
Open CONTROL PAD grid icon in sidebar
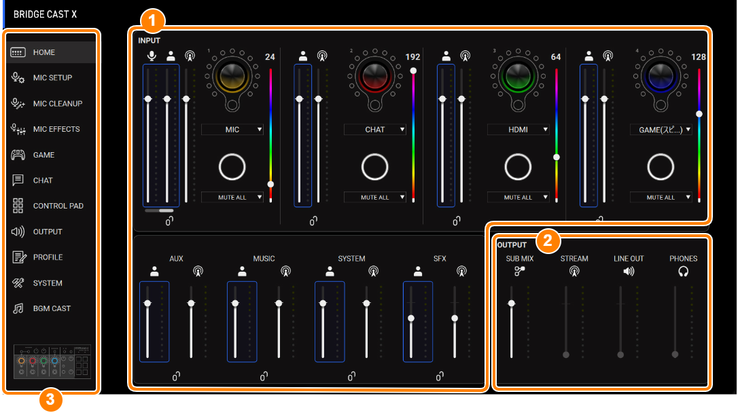click(x=18, y=206)
